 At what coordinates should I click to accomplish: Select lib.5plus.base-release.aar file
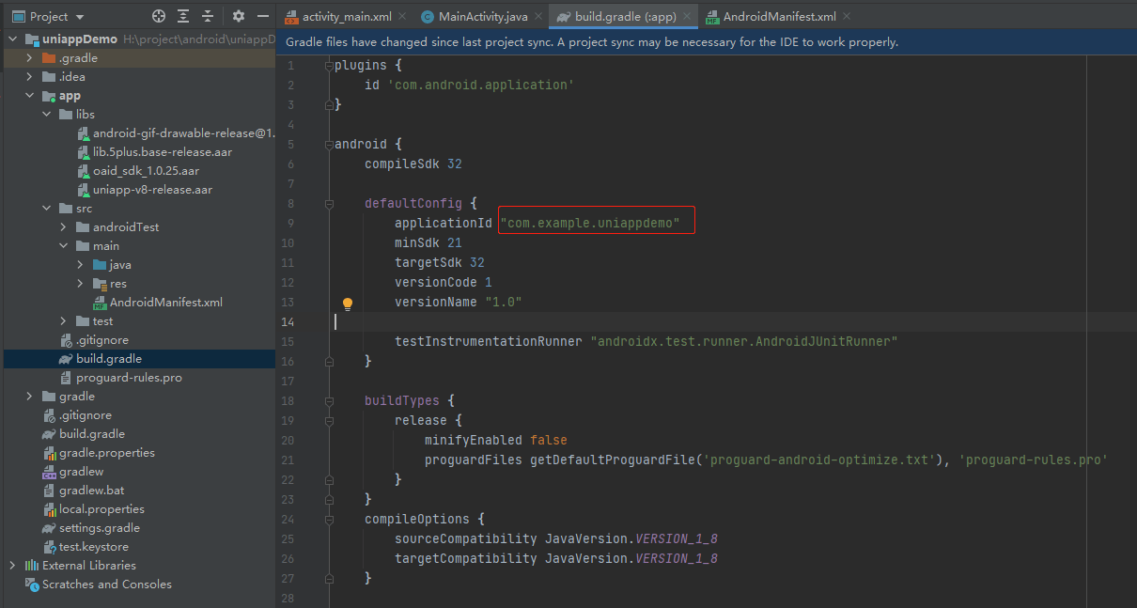pos(155,152)
